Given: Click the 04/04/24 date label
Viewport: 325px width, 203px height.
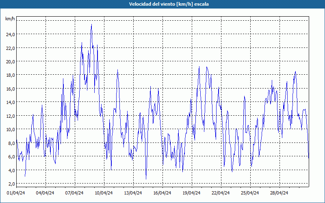Looking at the screenshot, I should click(45, 193).
